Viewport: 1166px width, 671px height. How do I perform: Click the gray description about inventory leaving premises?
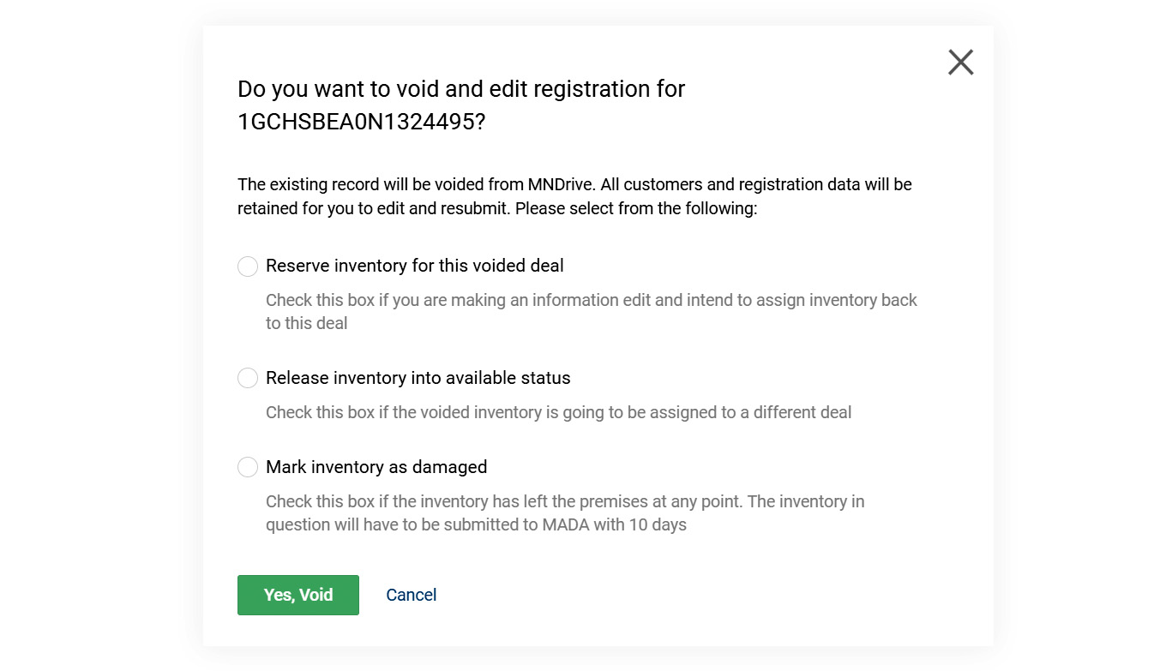point(564,501)
